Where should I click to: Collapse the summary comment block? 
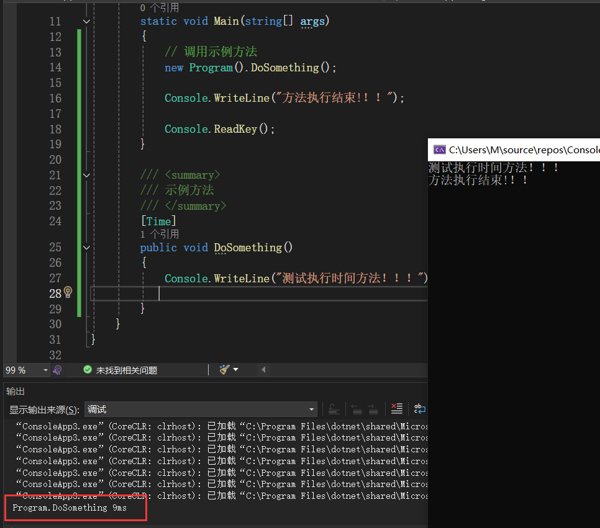point(86,175)
